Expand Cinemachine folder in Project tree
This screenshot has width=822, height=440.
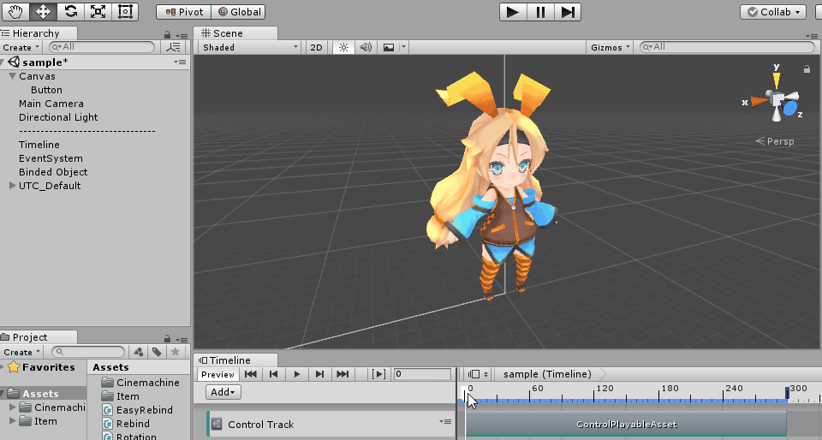click(13, 407)
